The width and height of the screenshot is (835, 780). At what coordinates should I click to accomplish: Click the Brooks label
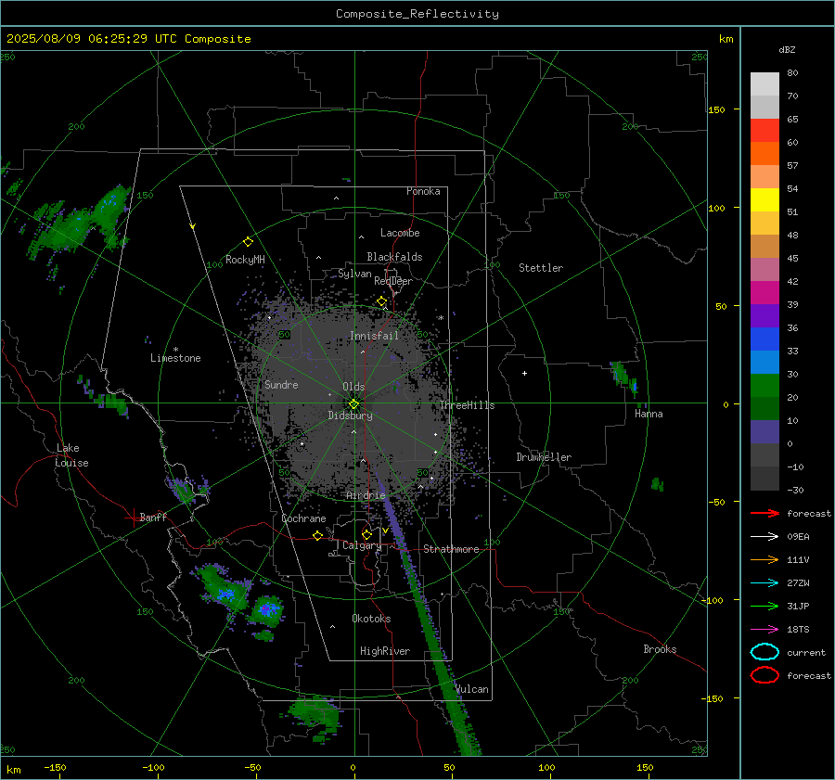[660, 649]
